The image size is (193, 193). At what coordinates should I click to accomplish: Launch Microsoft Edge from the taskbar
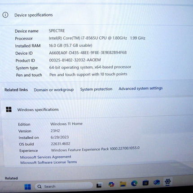click(134, 183)
